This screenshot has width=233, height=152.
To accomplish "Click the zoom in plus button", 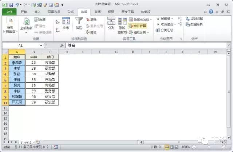I will point(224,147).
